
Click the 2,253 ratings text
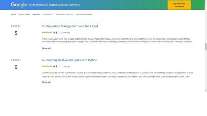[x=64, y=33]
